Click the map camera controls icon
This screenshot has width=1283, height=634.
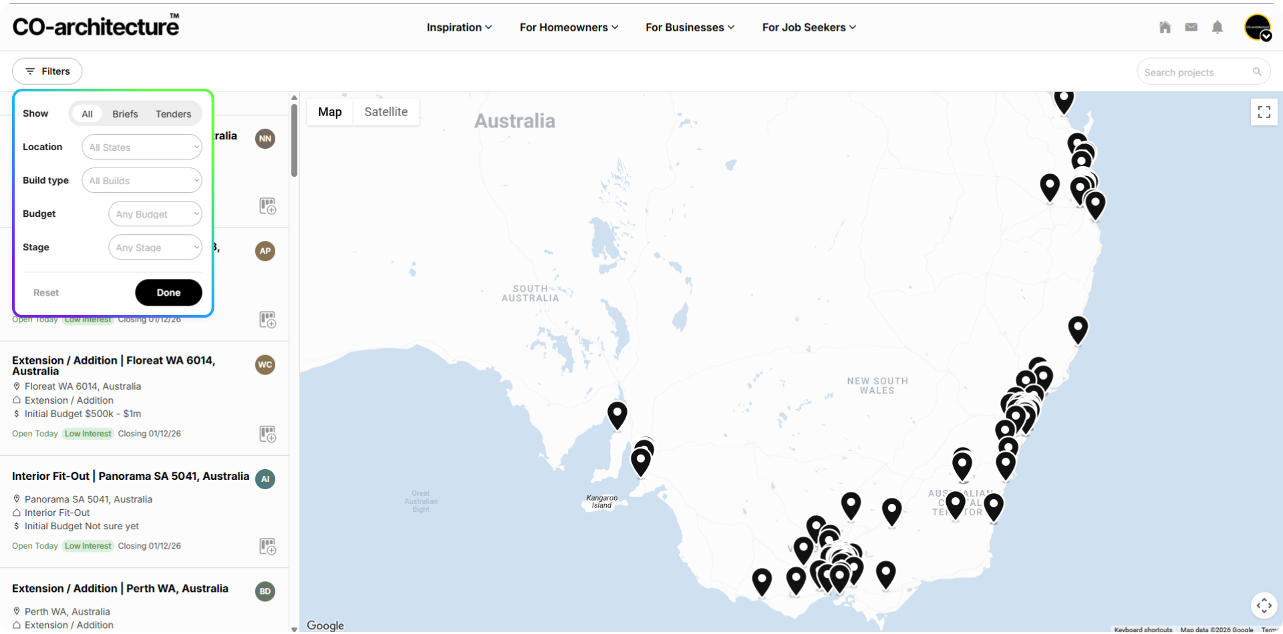1264,605
